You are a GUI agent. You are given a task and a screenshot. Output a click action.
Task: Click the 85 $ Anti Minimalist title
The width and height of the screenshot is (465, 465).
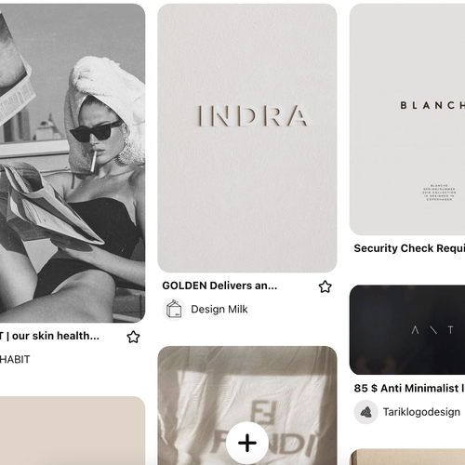[x=409, y=388]
